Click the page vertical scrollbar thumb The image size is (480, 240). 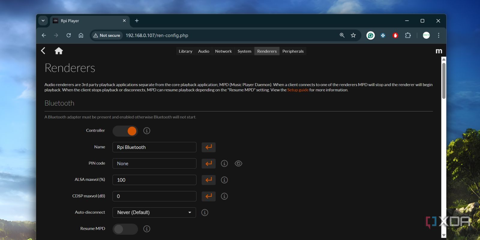click(444, 80)
